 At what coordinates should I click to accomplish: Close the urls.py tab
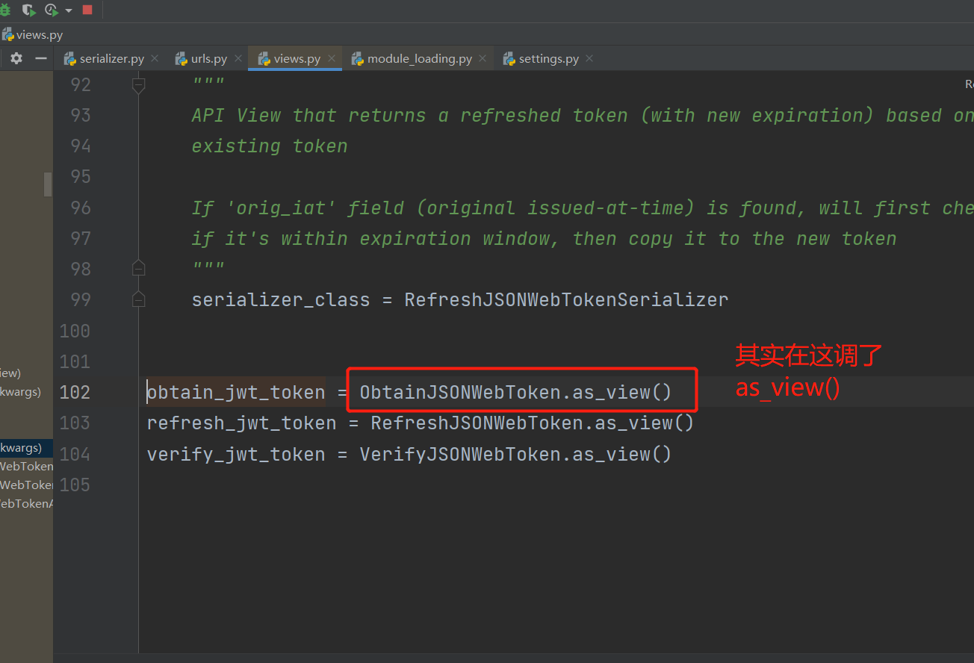pyautogui.click(x=238, y=58)
